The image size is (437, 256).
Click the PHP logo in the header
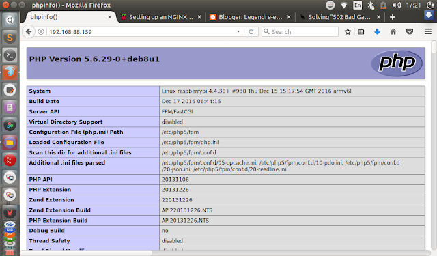click(x=397, y=63)
